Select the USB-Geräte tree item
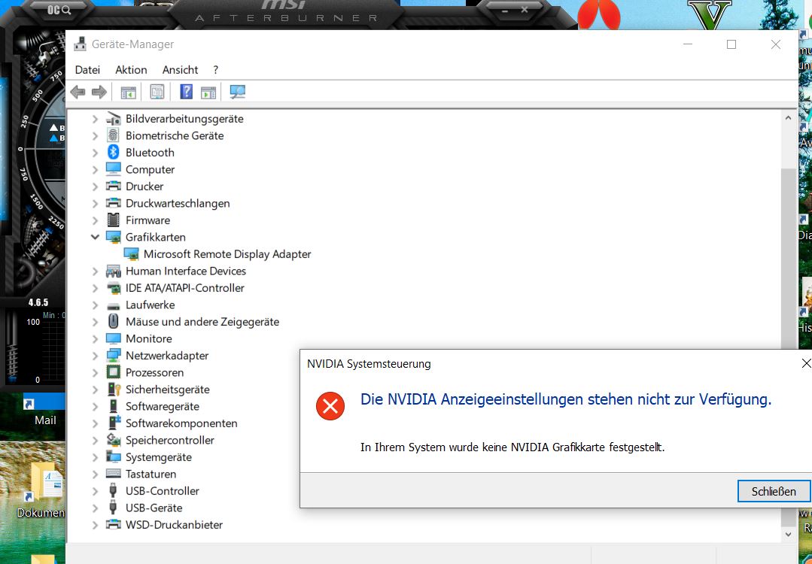Screen dimensions: 812x564 (154, 508)
